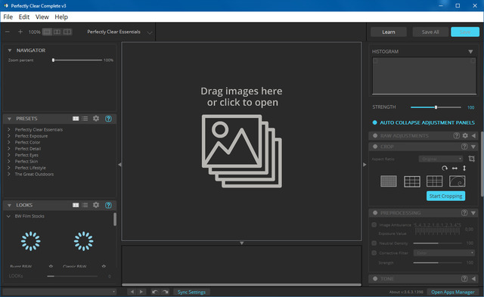Open Presets panel settings gear
The image size is (484, 297).
[x=96, y=119]
